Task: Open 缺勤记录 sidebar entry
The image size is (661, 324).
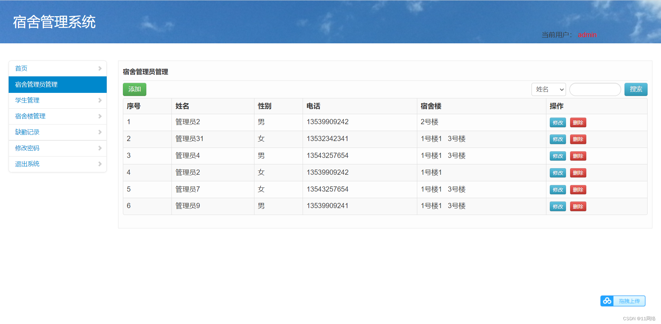Action: pos(57,132)
